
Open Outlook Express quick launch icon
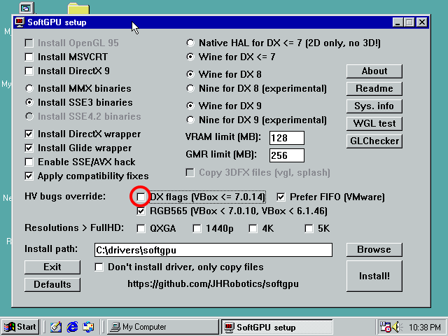89,327
